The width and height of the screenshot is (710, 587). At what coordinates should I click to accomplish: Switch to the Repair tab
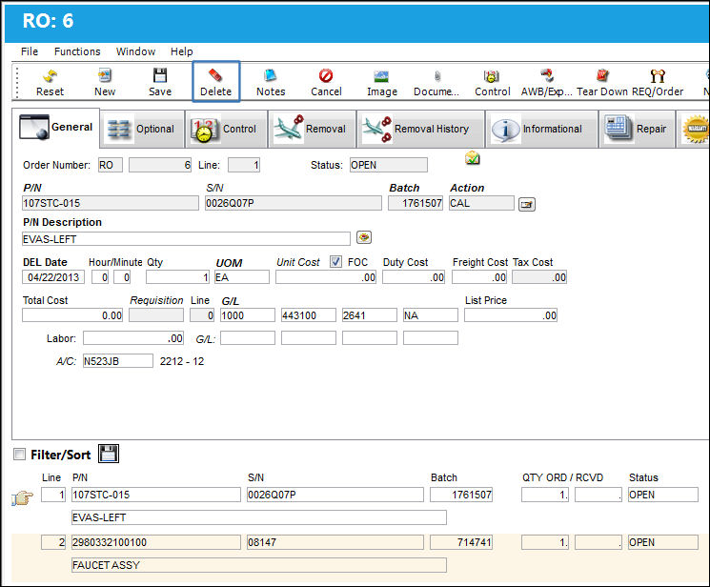637,129
